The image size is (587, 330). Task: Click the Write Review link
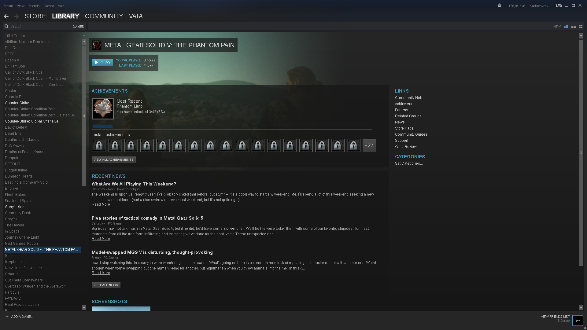coord(406,147)
